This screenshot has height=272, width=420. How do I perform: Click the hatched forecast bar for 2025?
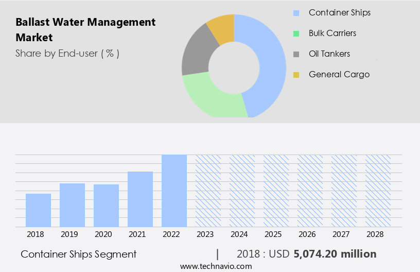coord(276,191)
